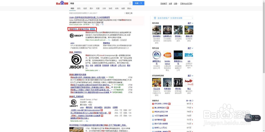Open the uplay link in Tieba result
265x132 pixels.
[82, 107]
